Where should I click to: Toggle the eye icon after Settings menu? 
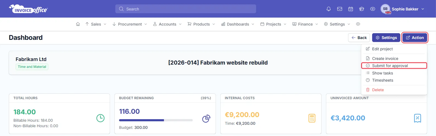[x=358, y=24]
